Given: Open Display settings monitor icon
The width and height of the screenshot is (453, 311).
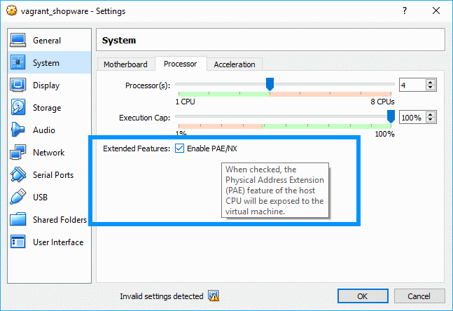Looking at the screenshot, I should point(19,85).
